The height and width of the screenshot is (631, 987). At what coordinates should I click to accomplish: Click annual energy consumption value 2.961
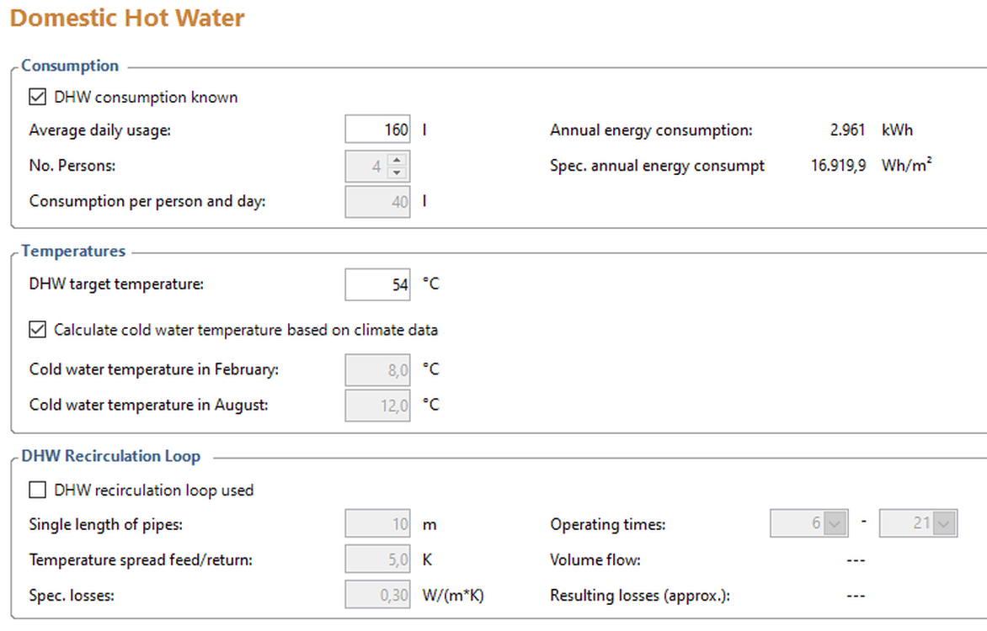(x=847, y=130)
